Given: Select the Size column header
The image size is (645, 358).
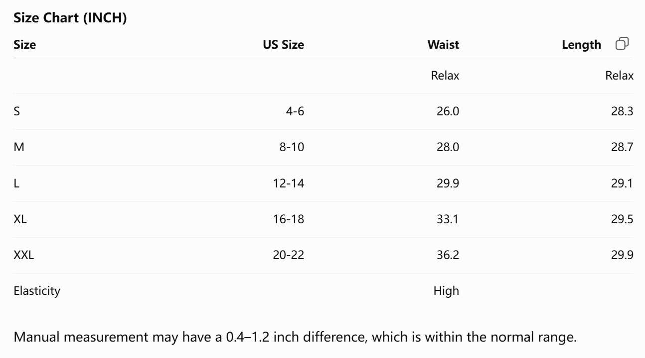Looking at the screenshot, I should click(x=25, y=45).
